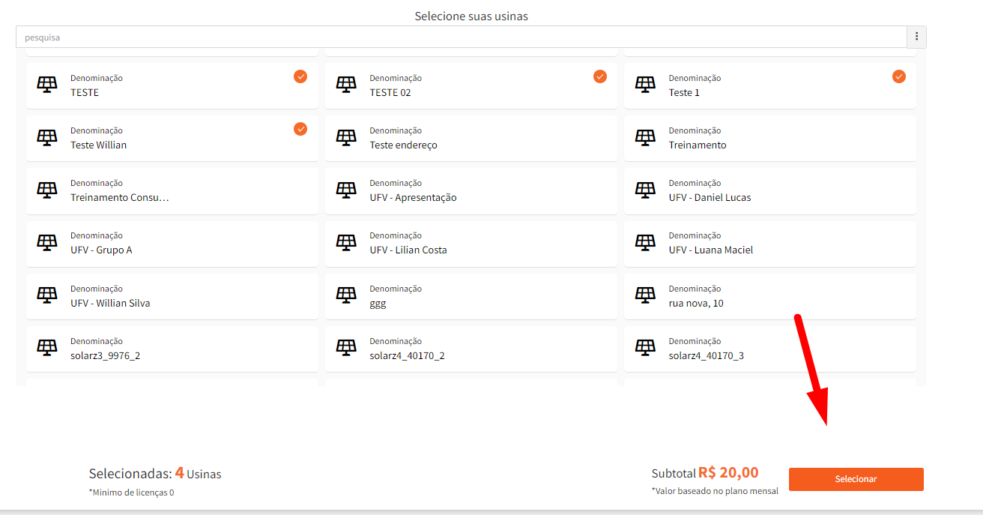
Task: Deselect the Teste Willian checkmark
Action: [x=300, y=129]
